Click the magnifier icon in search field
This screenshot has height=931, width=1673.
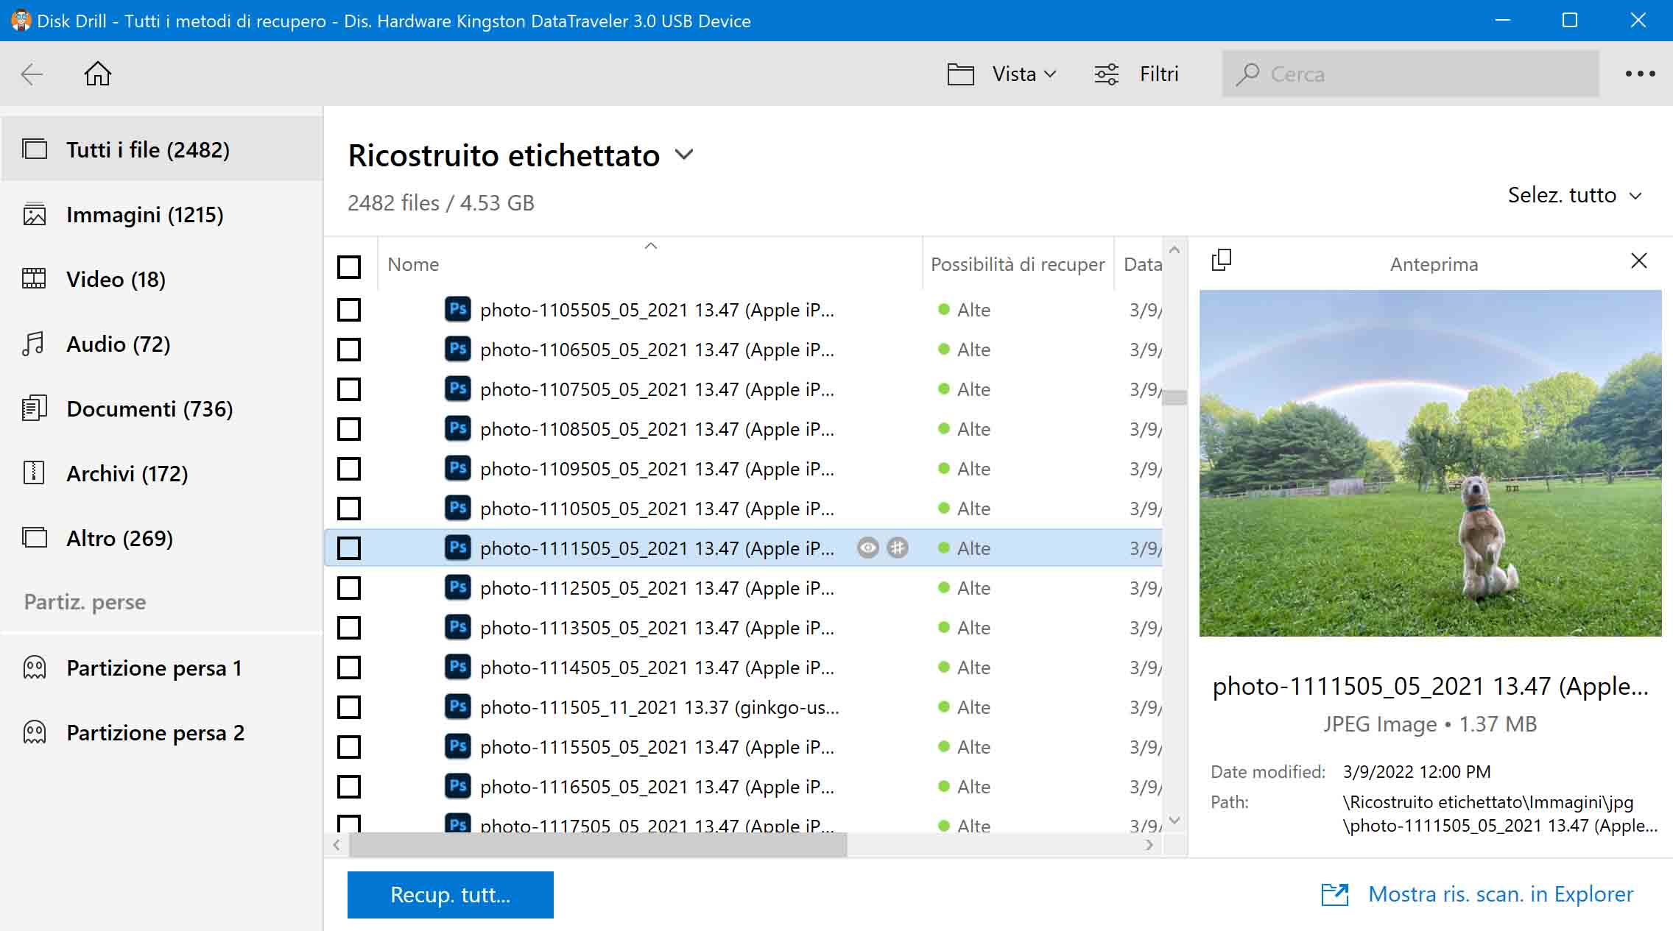point(1247,74)
